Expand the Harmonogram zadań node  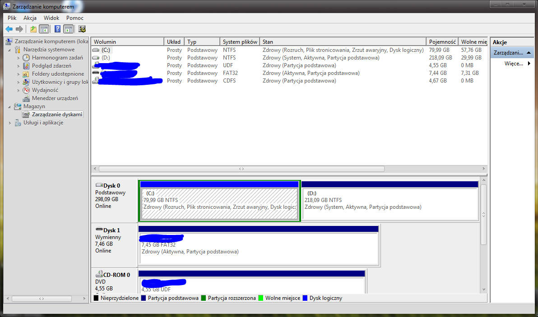[x=19, y=58]
